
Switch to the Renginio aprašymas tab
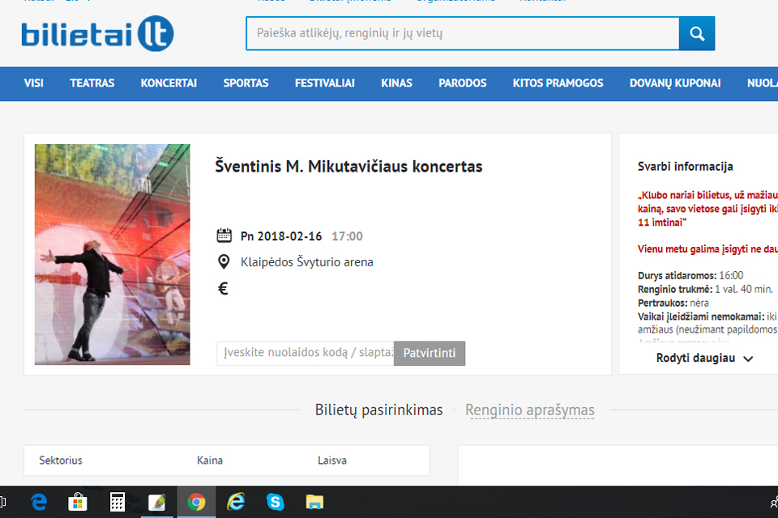pos(529,410)
